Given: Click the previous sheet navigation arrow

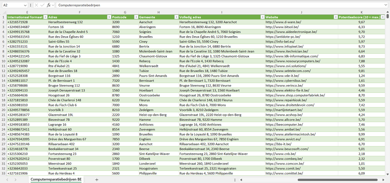Looking at the screenshot, I should point(7,180).
